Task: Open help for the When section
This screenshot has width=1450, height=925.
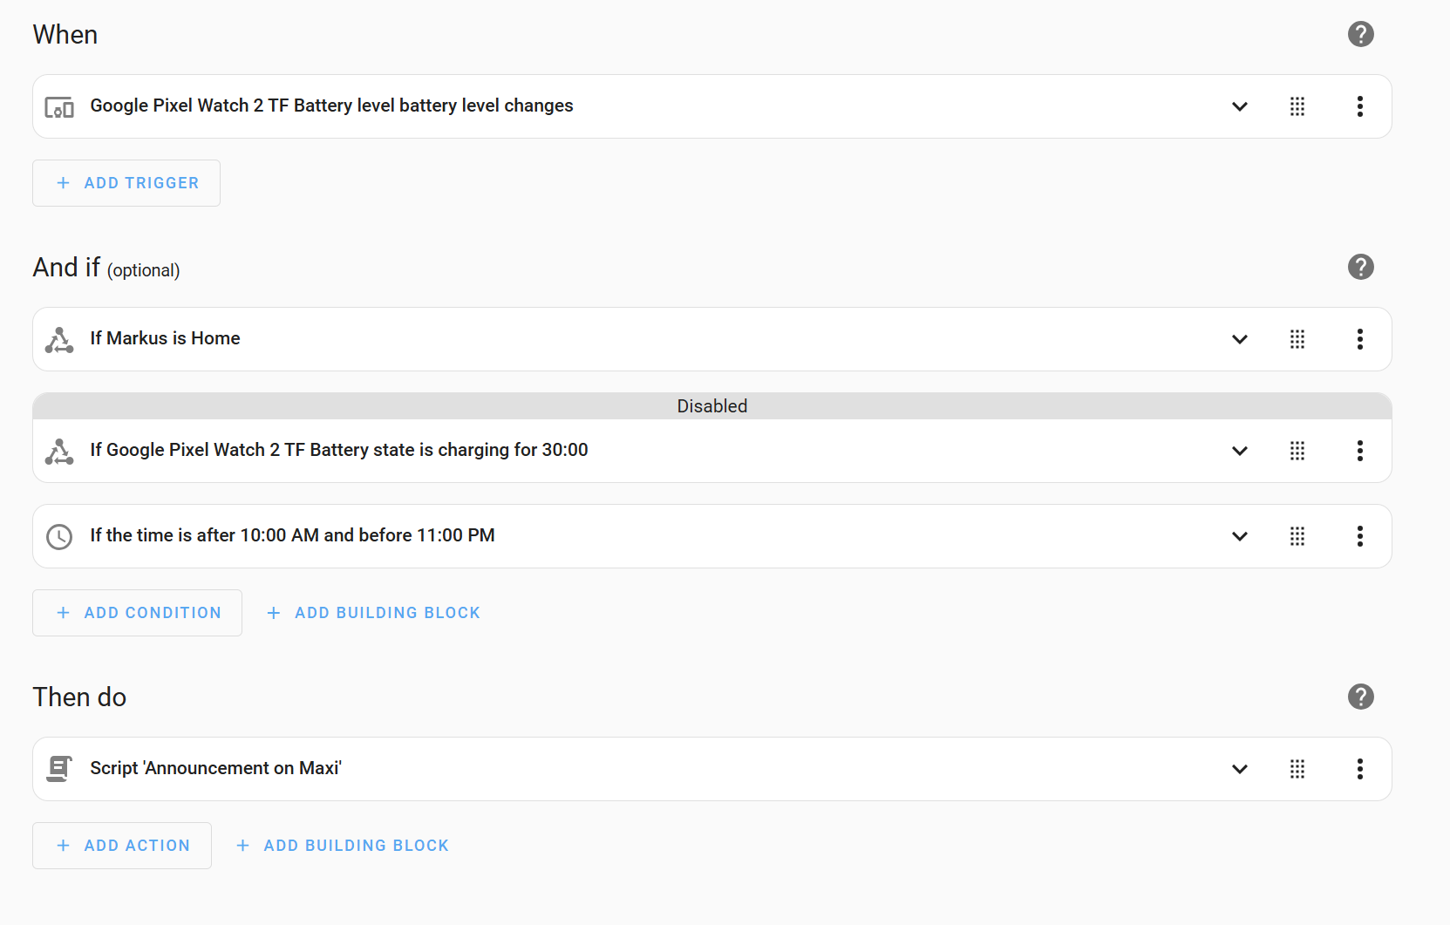Action: [1360, 34]
